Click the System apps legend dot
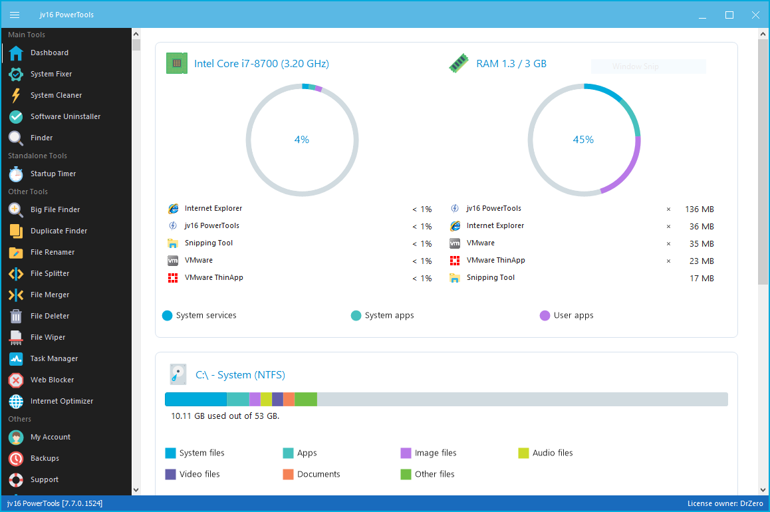 (356, 316)
